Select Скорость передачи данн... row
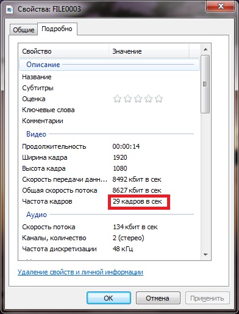The width and height of the screenshot is (239, 314). tap(109, 179)
